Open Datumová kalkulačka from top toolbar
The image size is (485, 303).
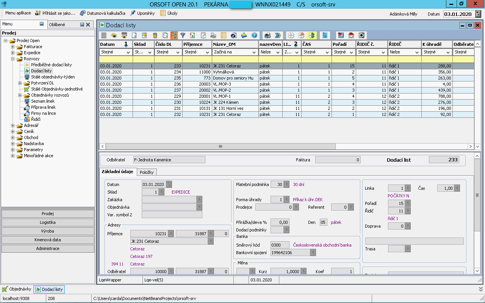pyautogui.click(x=102, y=13)
